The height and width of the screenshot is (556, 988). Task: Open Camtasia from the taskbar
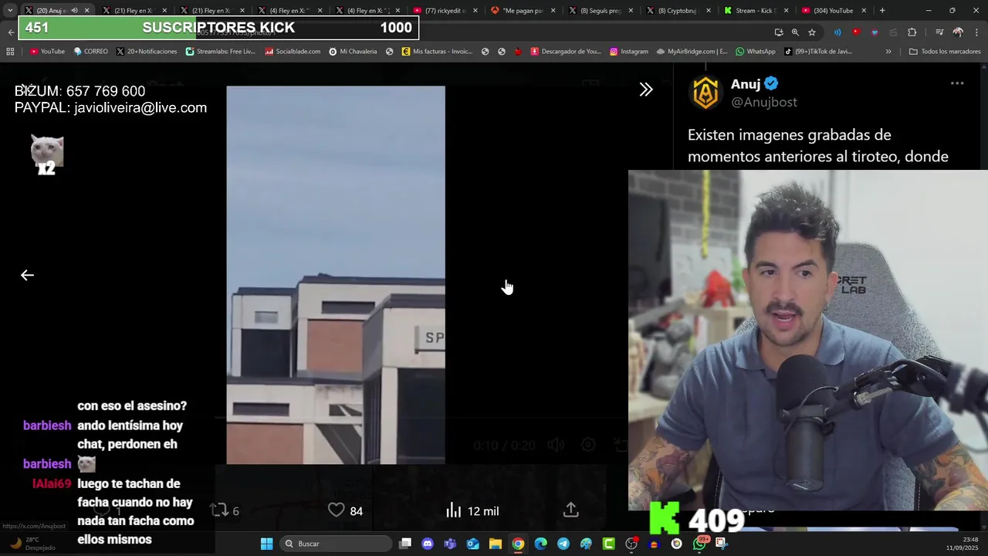(609, 544)
